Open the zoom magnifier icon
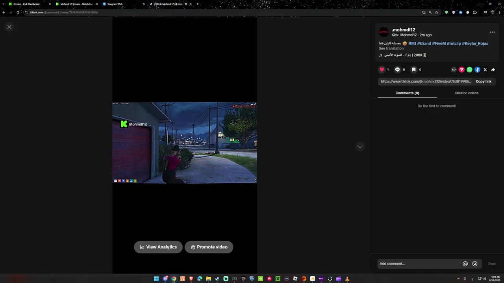The image size is (504, 283). pos(430,12)
